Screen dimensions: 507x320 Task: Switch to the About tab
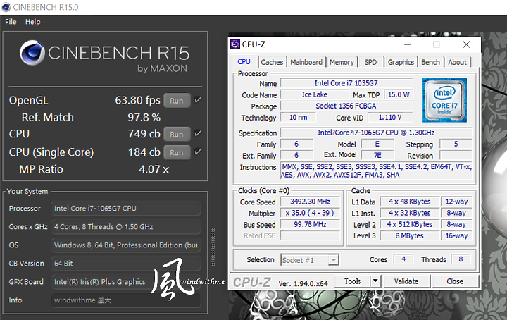[x=457, y=62]
